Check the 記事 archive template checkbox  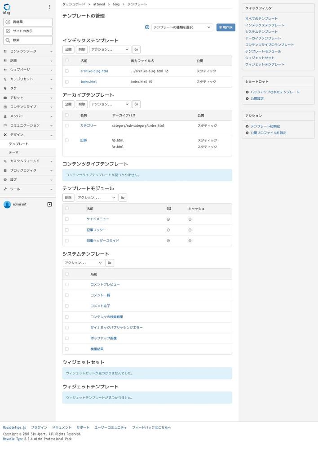tap(67, 140)
